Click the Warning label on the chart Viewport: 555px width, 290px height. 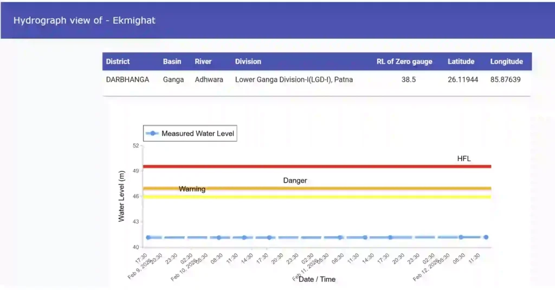pyautogui.click(x=192, y=189)
